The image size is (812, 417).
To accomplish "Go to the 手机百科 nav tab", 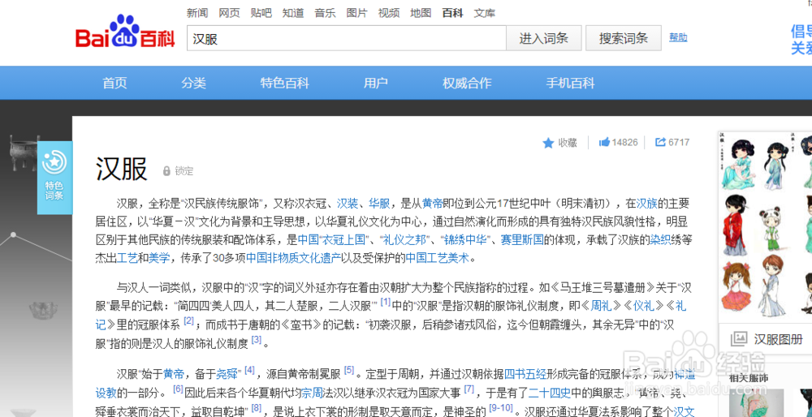I will pos(570,83).
